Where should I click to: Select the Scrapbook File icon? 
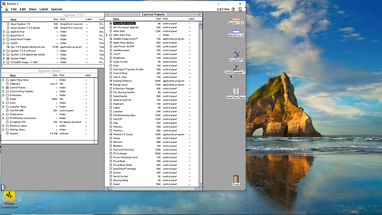(x=7, y=122)
